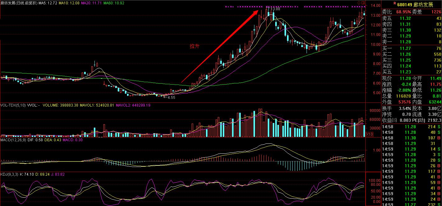The height and width of the screenshot is (206, 442).
Task: Click the 量比 value 0.81
Action: (437, 96)
